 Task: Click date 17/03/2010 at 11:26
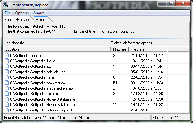147,93
